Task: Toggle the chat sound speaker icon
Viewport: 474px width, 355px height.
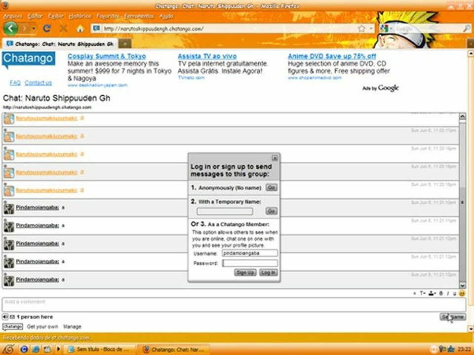Action: pos(5,317)
